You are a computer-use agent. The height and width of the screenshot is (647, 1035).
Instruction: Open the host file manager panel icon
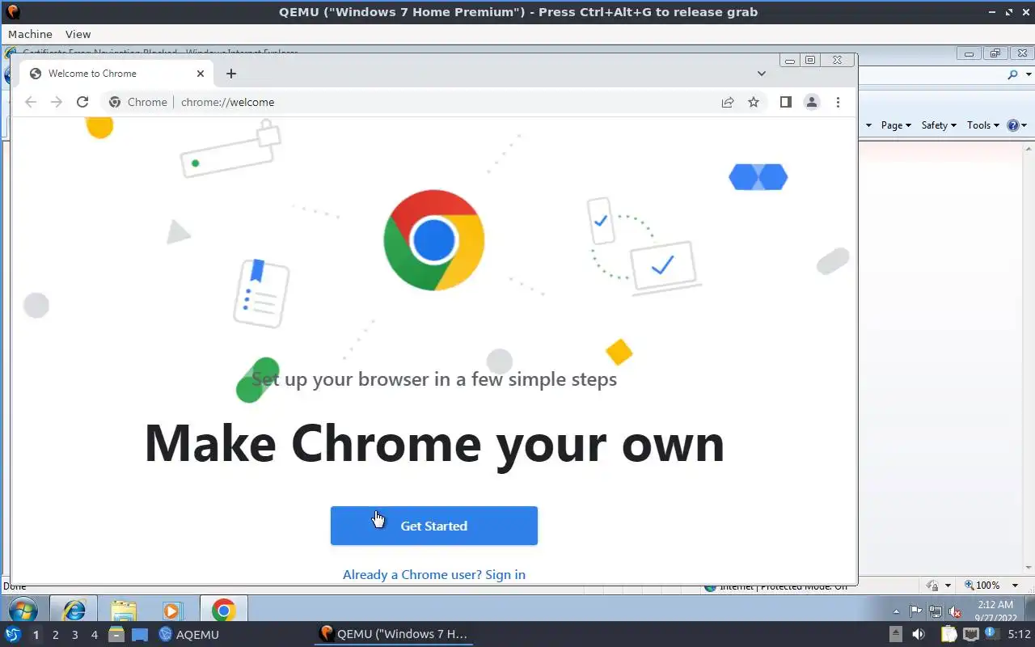[116, 635]
